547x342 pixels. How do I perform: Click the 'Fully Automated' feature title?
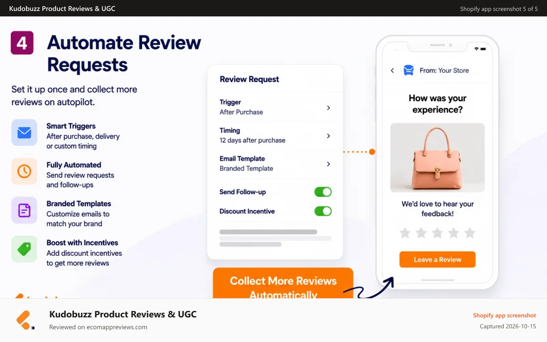(74, 165)
